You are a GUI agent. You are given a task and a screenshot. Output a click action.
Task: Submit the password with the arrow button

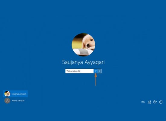(99, 71)
